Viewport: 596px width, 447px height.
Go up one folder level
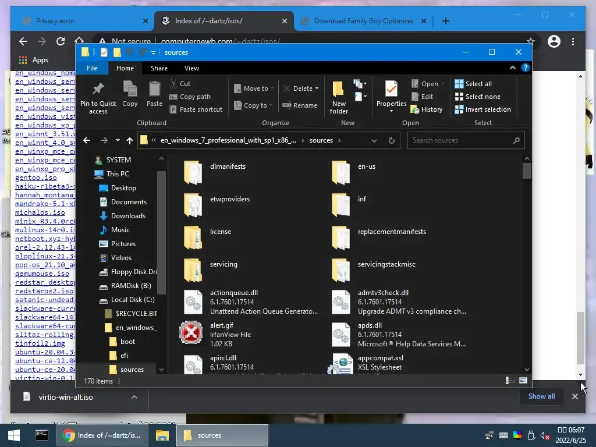(130, 140)
